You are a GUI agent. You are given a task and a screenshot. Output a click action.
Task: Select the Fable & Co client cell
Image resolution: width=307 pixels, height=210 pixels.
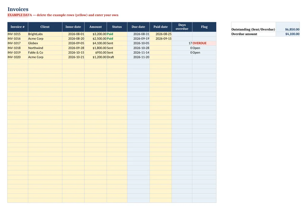[45, 52]
